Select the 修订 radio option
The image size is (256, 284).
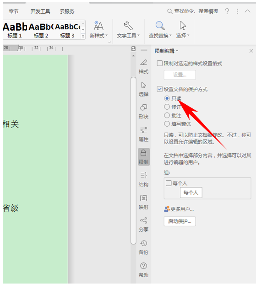point(167,107)
